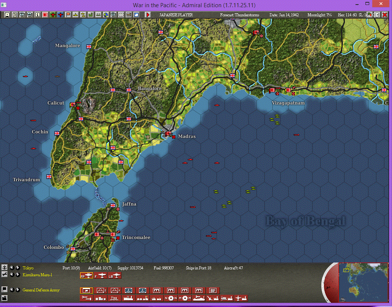Select the British base at Trivandrum
The image size is (392, 307).
49,177
